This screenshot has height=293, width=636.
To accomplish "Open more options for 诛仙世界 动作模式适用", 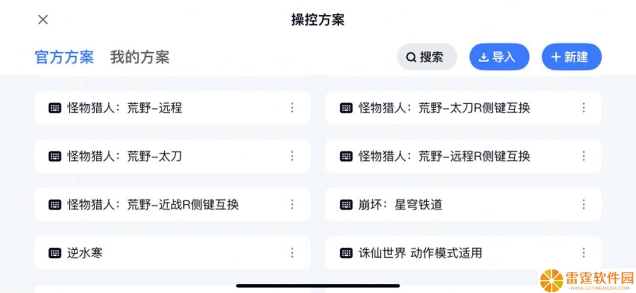I will point(584,253).
